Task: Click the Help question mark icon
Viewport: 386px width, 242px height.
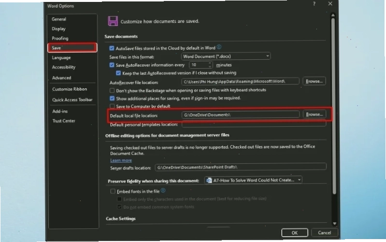Action: coord(314,4)
